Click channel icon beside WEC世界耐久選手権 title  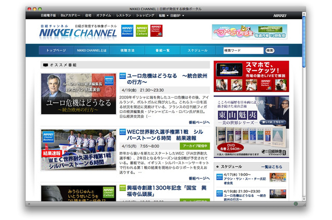pos(122,132)
